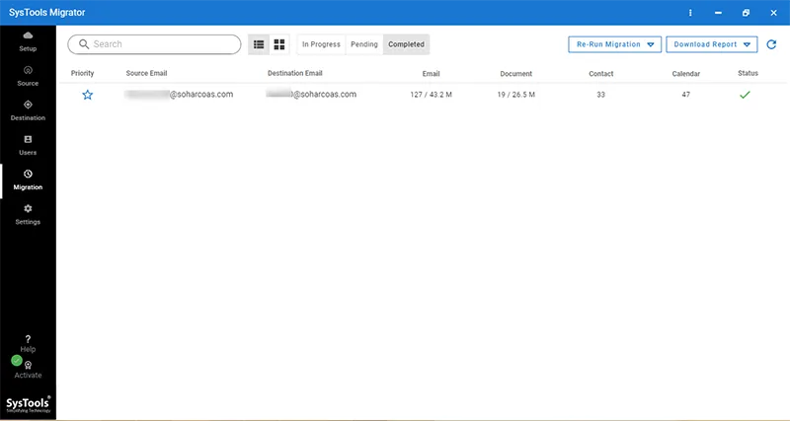Expand the Re-Run Migration dropdown

(614, 44)
